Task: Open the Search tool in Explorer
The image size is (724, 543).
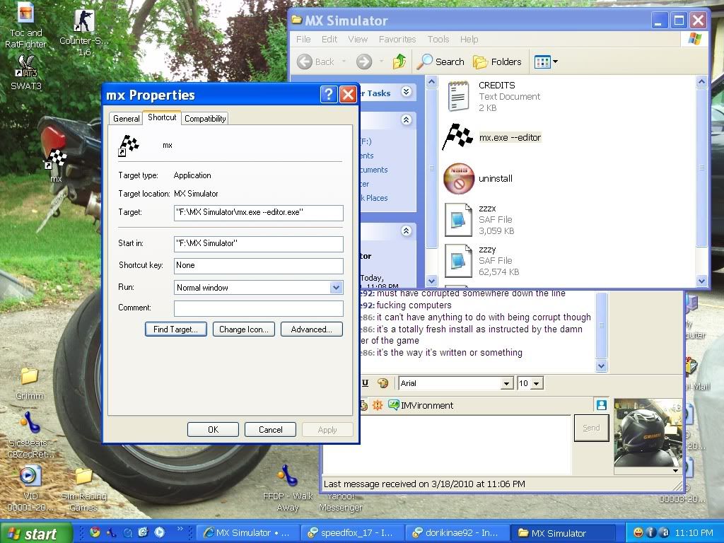Action: click(x=440, y=62)
